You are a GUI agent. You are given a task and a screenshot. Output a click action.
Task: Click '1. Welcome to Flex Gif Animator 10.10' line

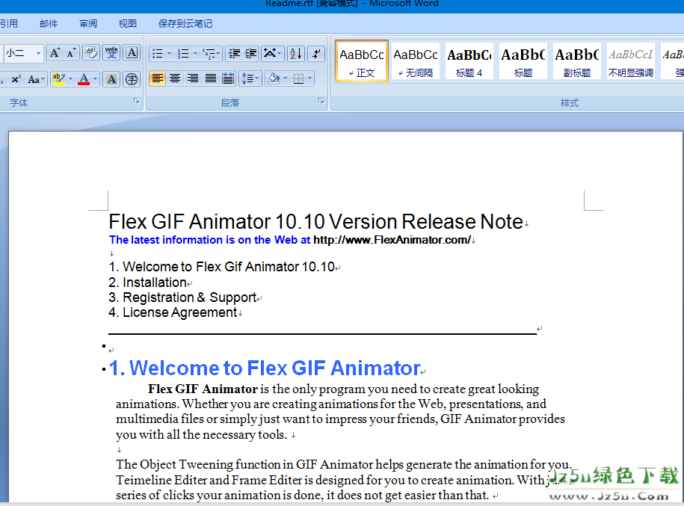coord(221,267)
